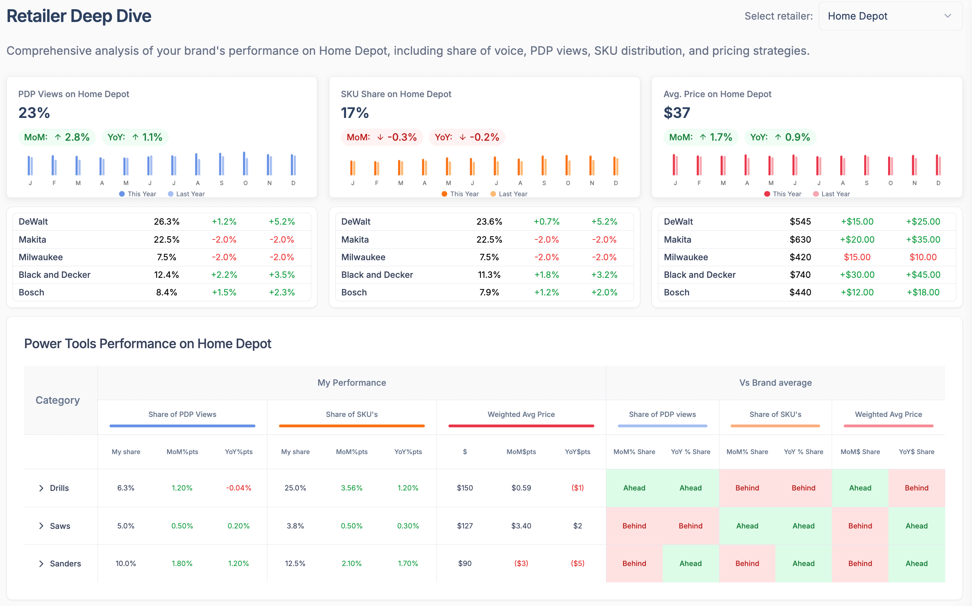Toggle the This Year legend on PDP Views chart
972x606 pixels.
(x=137, y=193)
